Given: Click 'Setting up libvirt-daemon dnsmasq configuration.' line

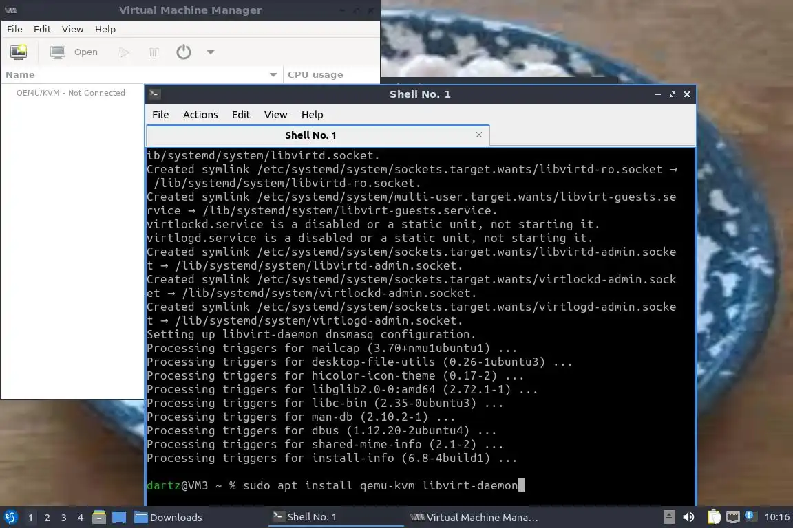Looking at the screenshot, I should click(x=311, y=335).
